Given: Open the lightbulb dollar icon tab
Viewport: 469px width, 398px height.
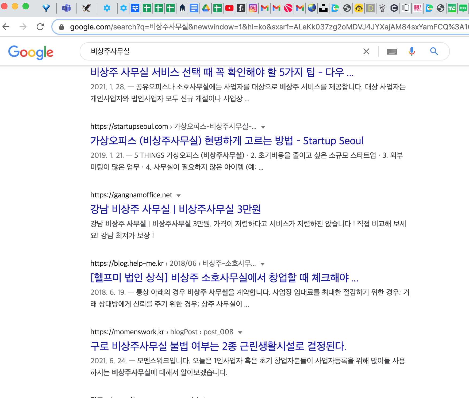Looking at the screenshot, I should [x=382, y=8].
